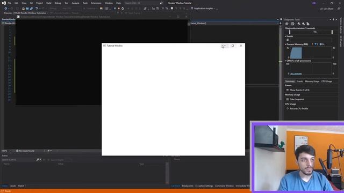Click the Live Share button

tap(327, 9)
